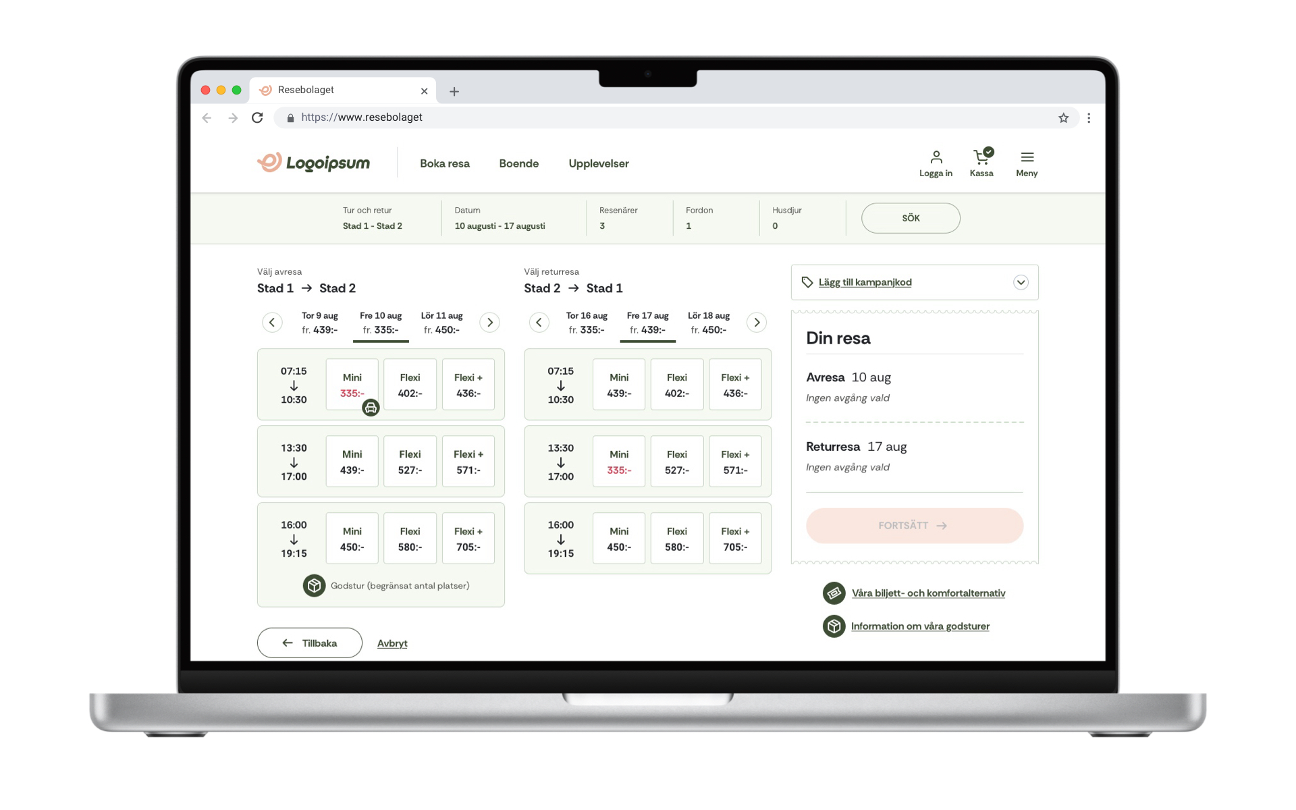
Task: Switch departure date to Lör 11 aug
Action: pos(441,323)
